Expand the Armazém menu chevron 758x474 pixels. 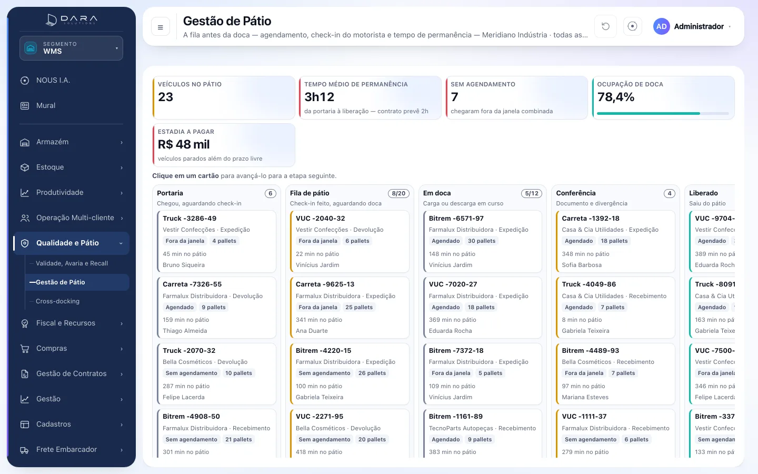[x=122, y=143]
